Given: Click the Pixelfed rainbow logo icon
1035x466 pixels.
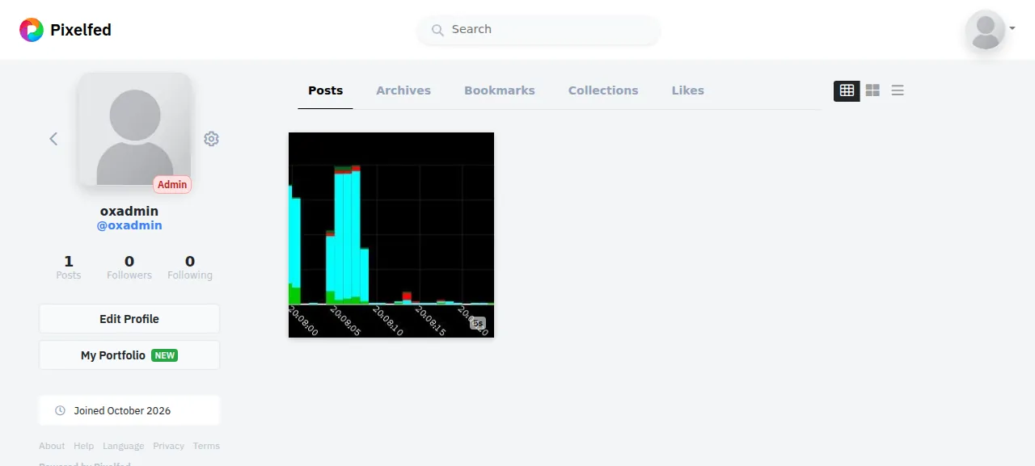Looking at the screenshot, I should point(32,30).
